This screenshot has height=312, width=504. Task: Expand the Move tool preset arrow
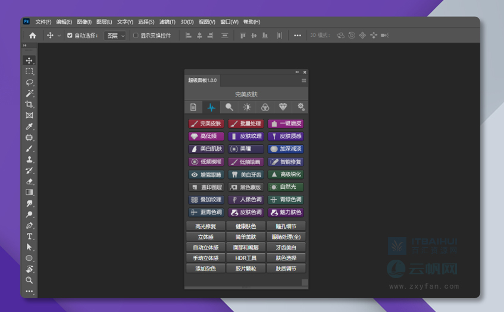coord(59,36)
